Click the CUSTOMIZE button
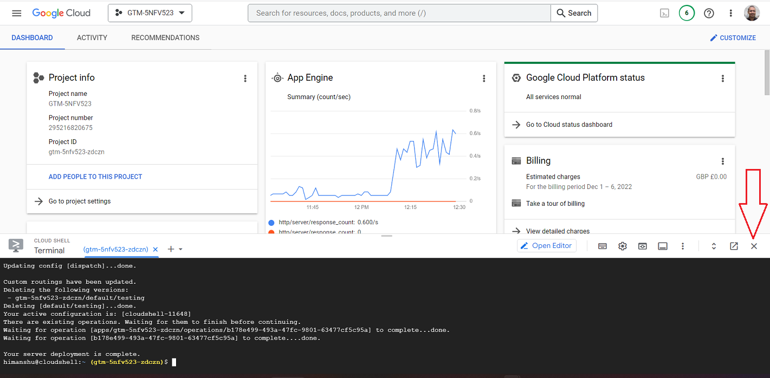Image resolution: width=770 pixels, height=378 pixels. click(x=733, y=38)
